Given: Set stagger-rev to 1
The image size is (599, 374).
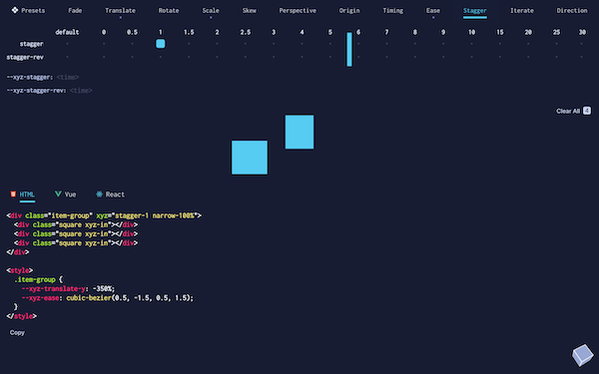Looking at the screenshot, I should point(161,57).
